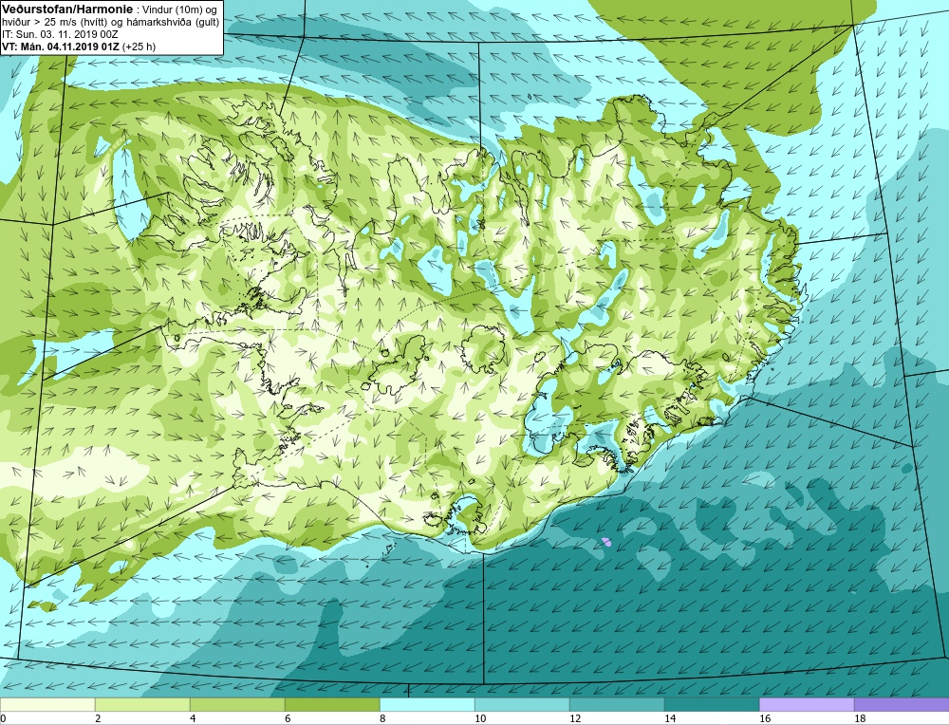Click the 0–2 m/s pale yellow legend swatch
949x725 pixels.
47,704
